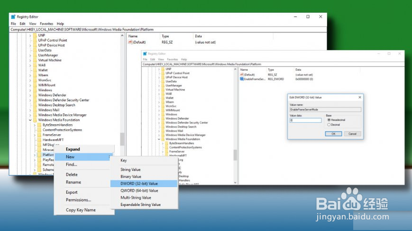Confirm the DWORD edit with OK
412x231 pixels.
click(333, 134)
